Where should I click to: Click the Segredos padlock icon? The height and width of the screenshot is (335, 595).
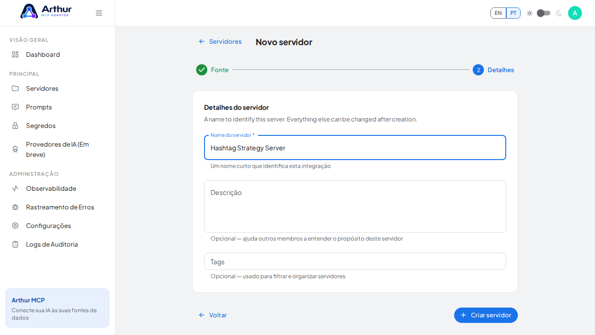tap(15, 126)
